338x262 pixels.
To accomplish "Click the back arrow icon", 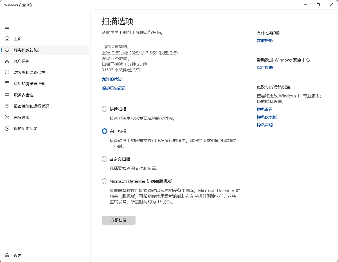I will click(x=7, y=16).
